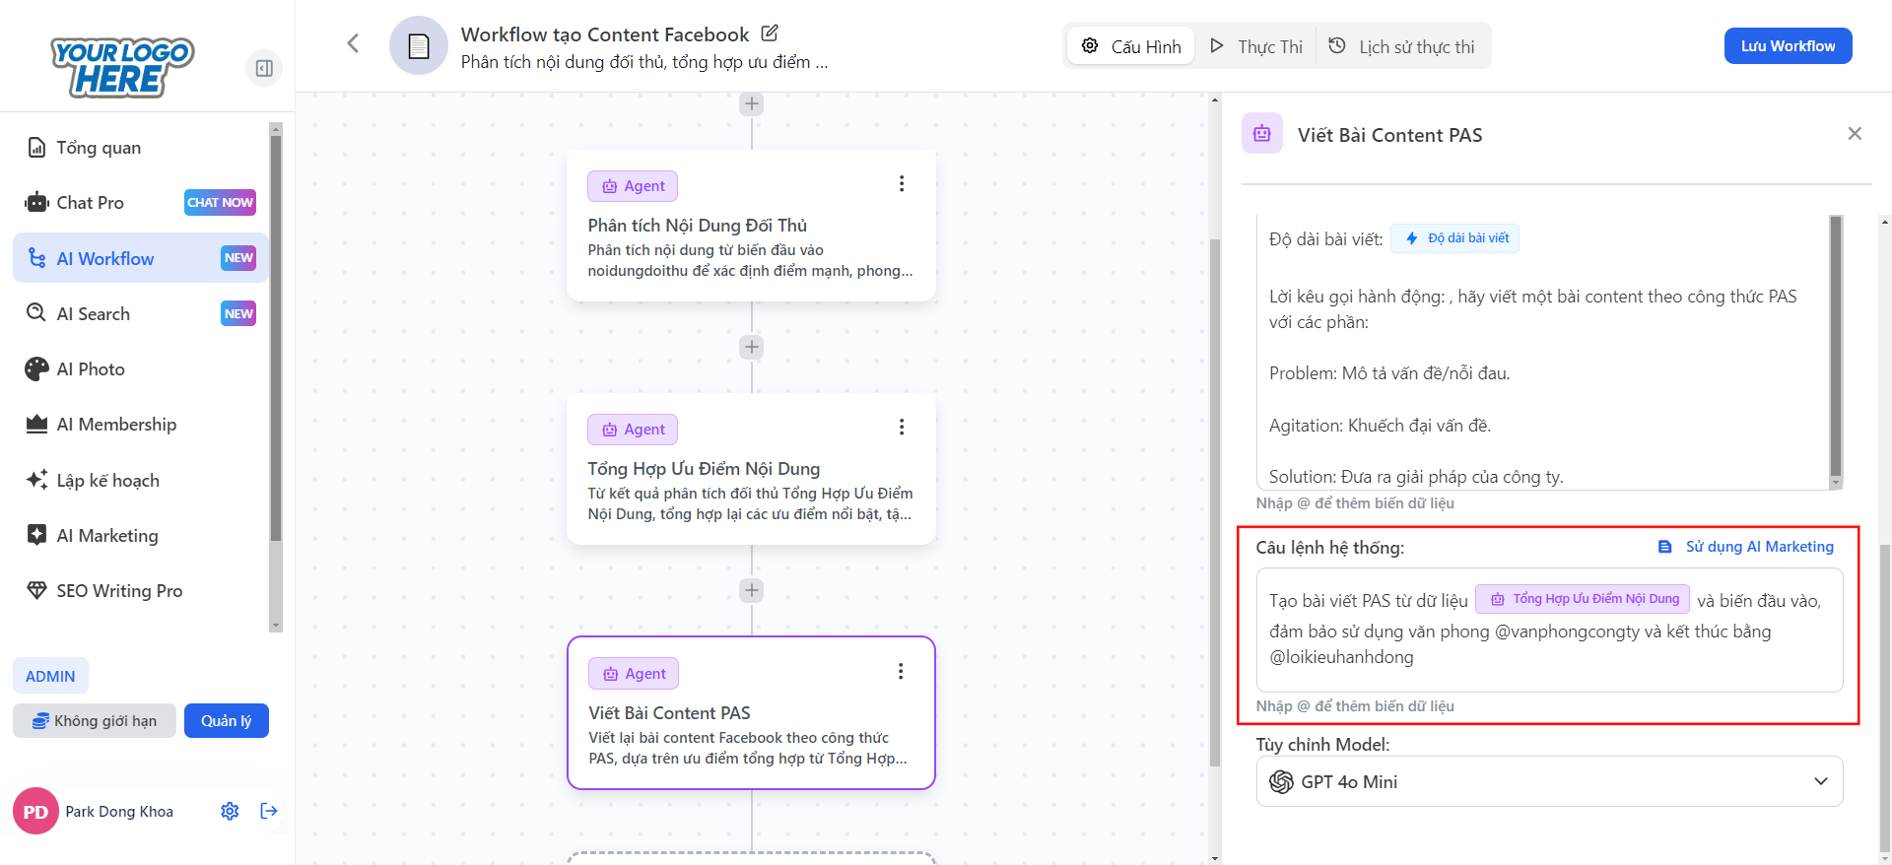Viewport: 1892px width, 865px height.
Task: Go back using the left arrow icon
Action: click(353, 43)
